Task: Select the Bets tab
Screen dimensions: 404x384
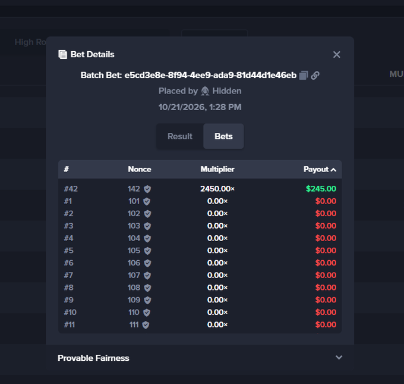Action: coord(223,136)
